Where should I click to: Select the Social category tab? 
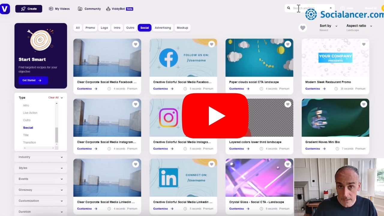(x=145, y=28)
